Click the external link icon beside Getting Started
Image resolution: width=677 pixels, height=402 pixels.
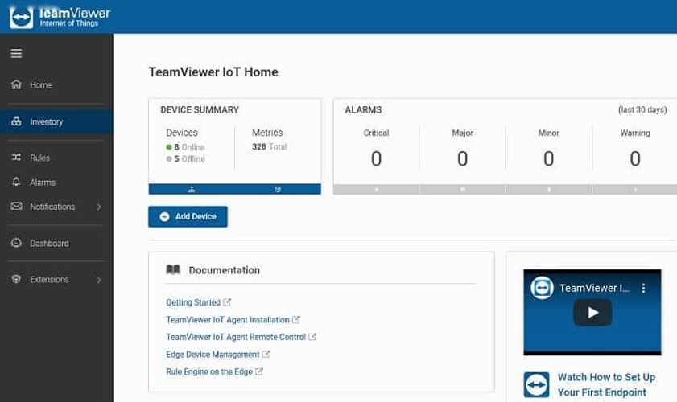[x=227, y=302]
